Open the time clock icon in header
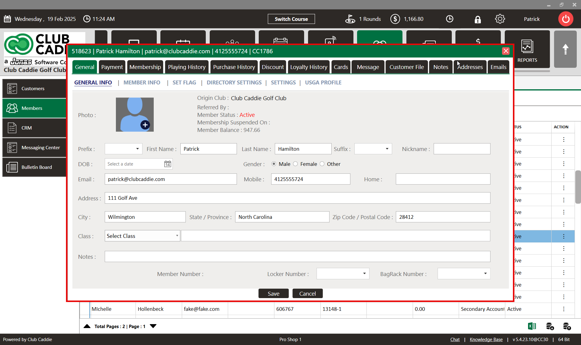The width and height of the screenshot is (581, 345). click(450, 19)
